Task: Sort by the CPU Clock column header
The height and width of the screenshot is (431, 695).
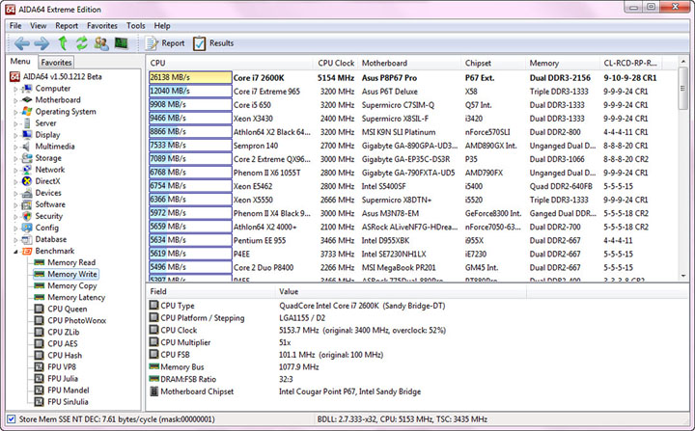Action: tap(336, 63)
